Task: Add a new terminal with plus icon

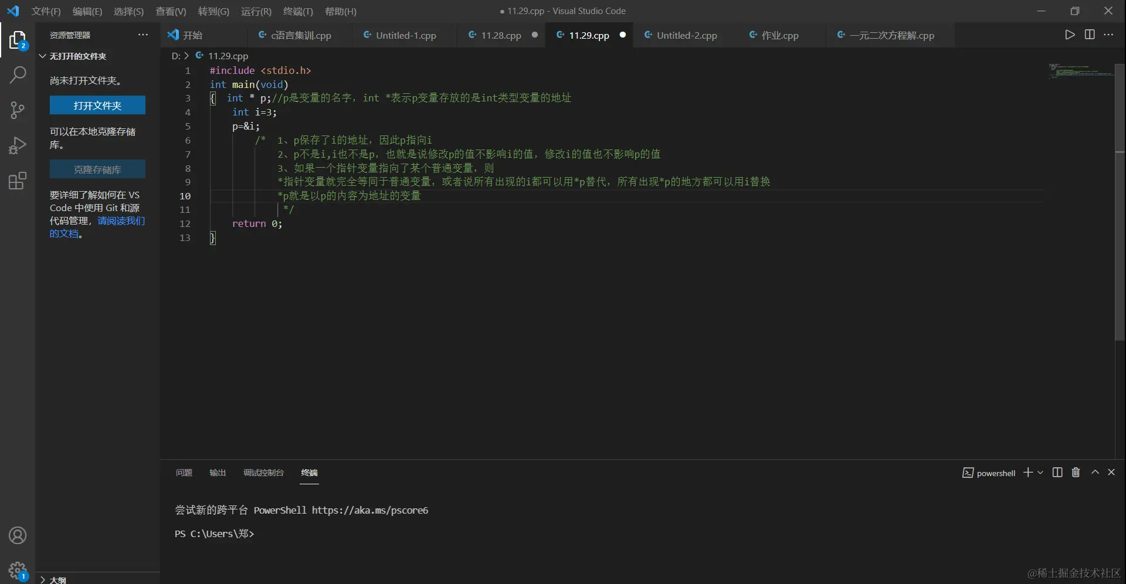Action: click(x=1027, y=473)
